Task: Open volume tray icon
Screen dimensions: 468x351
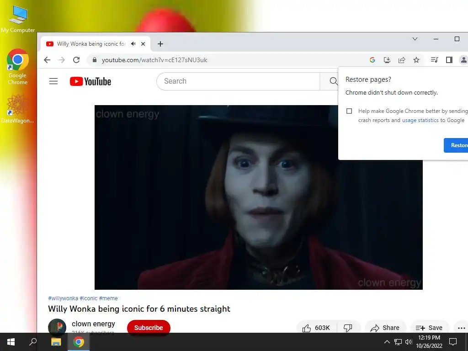Action: [x=409, y=342]
